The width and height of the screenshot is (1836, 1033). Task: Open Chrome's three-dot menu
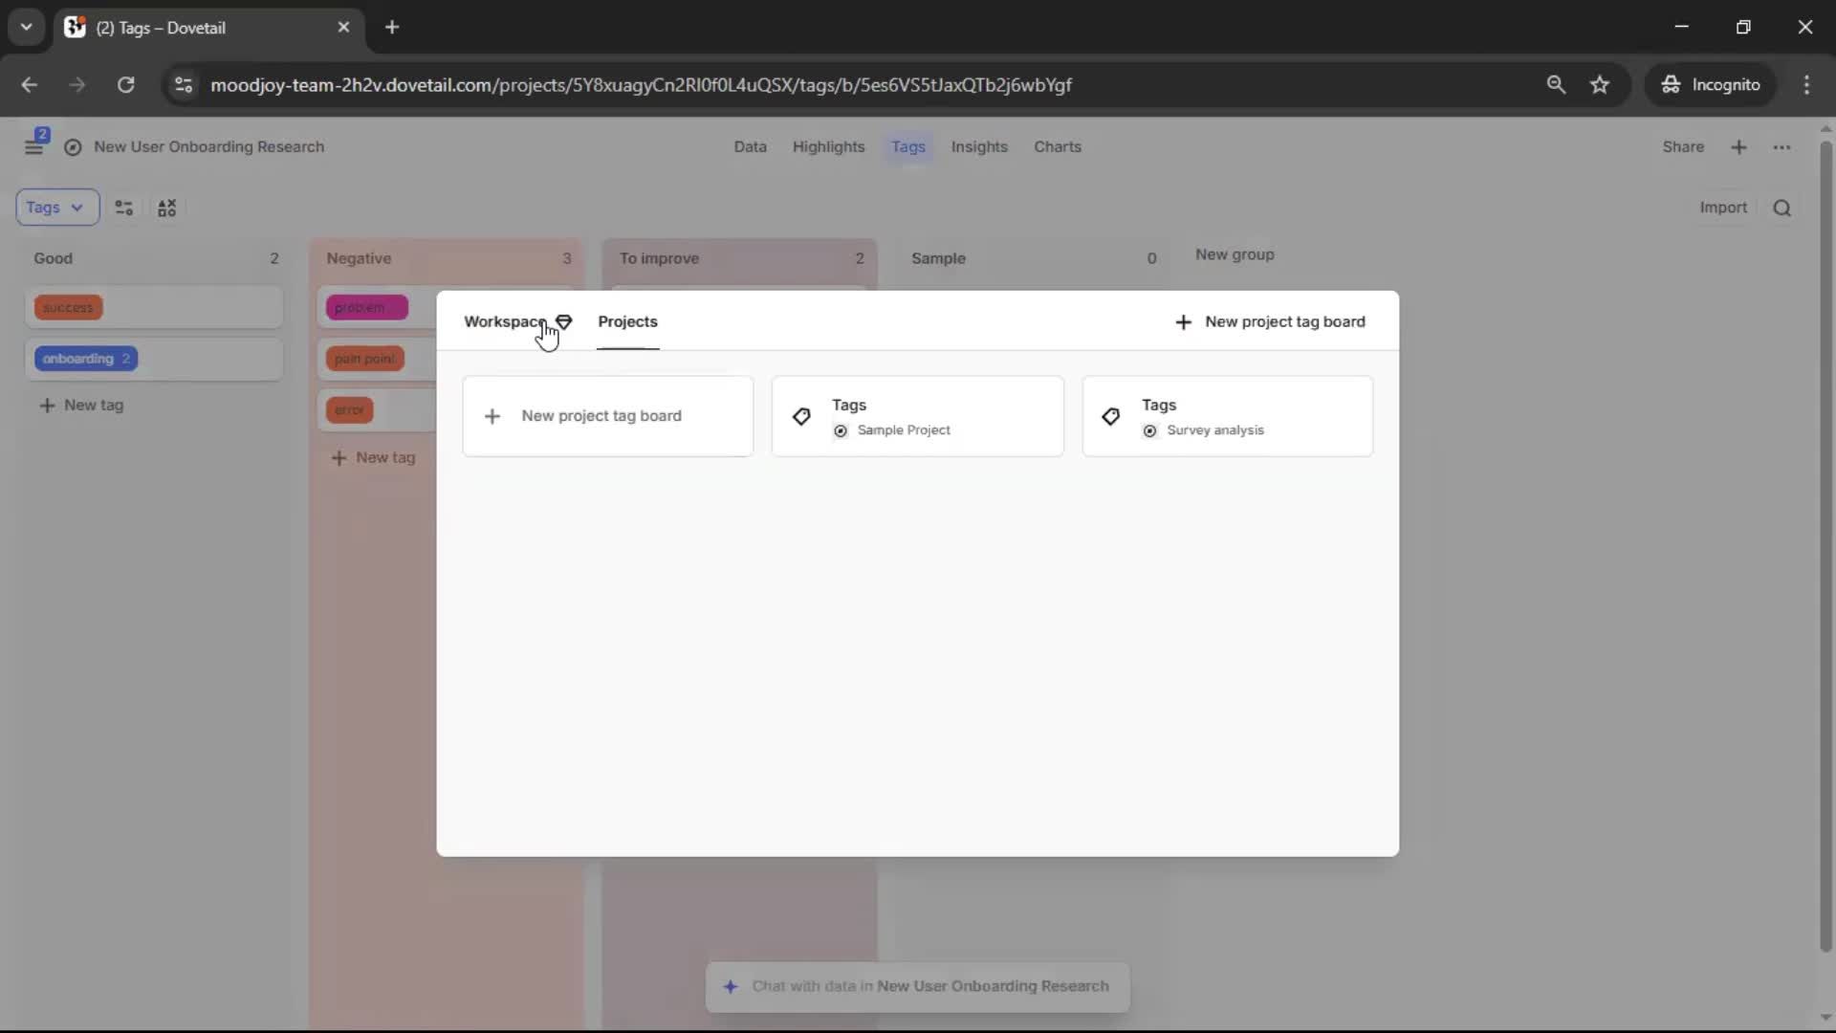(1806, 85)
